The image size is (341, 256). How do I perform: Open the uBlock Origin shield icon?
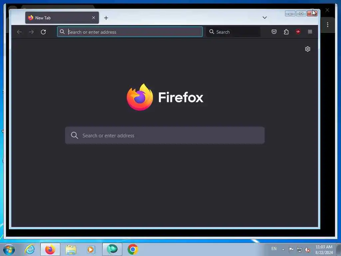pos(298,32)
